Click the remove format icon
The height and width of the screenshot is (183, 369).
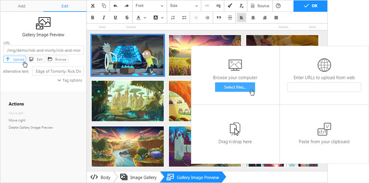242,6
